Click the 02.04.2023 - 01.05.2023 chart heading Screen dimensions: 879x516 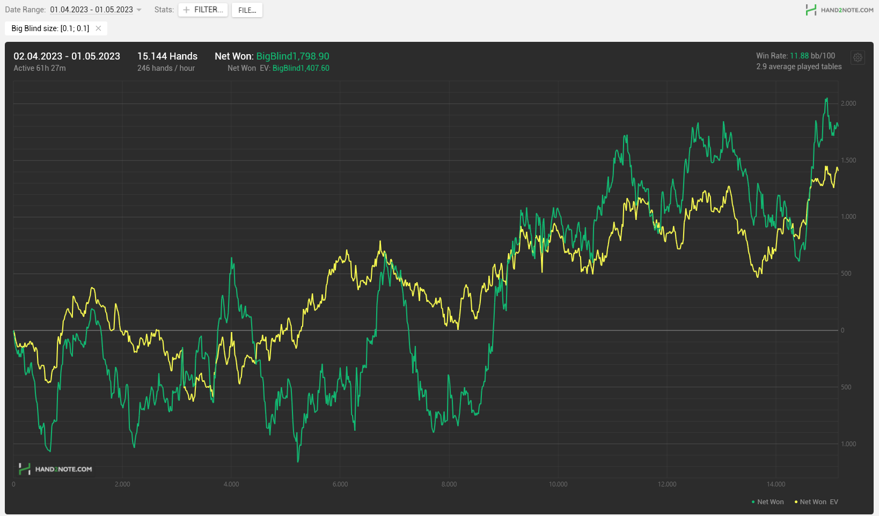(67, 56)
